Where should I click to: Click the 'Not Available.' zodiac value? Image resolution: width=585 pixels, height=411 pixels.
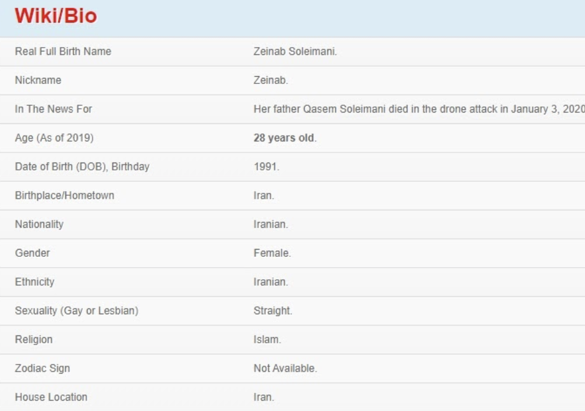click(285, 368)
